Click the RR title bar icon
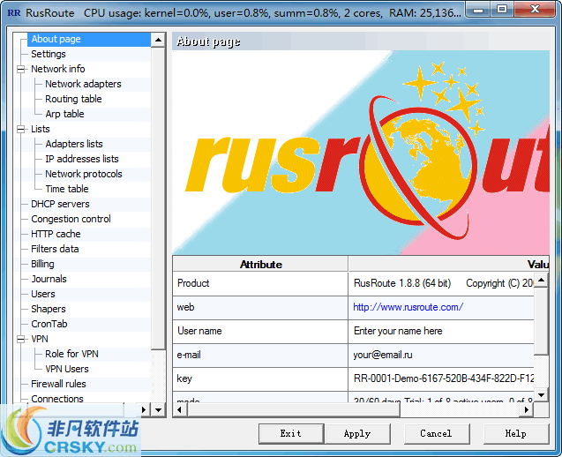562x457 pixels. click(x=14, y=13)
